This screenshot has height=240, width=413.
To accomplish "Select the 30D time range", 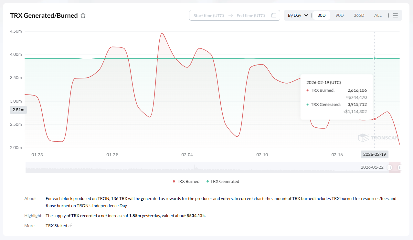I will click(322, 15).
